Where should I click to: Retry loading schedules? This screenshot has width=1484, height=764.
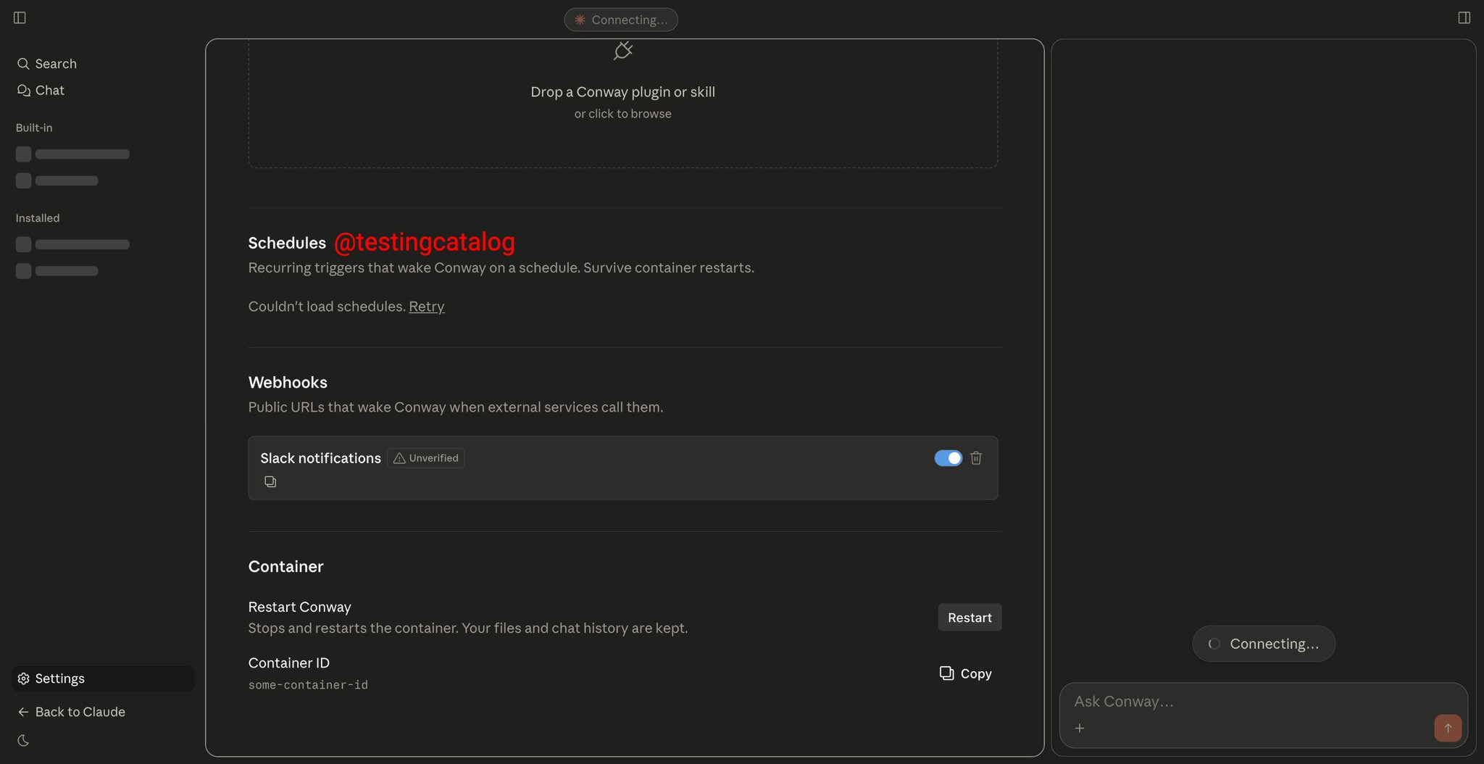click(427, 307)
